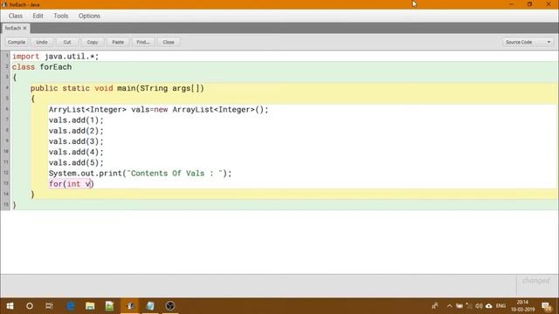
Task: Open Cortana search circle
Action: 30,306
